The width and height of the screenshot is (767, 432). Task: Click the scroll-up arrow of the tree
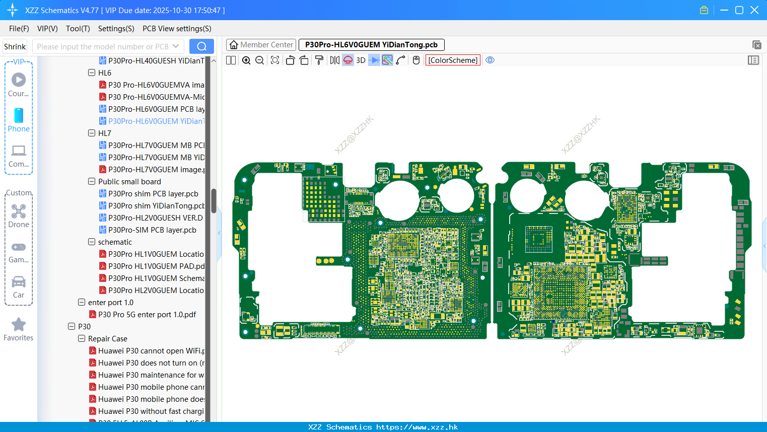pos(214,60)
